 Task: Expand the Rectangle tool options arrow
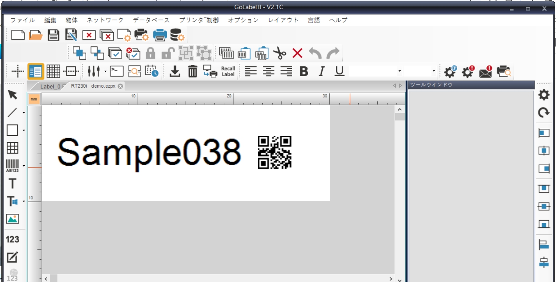click(24, 131)
